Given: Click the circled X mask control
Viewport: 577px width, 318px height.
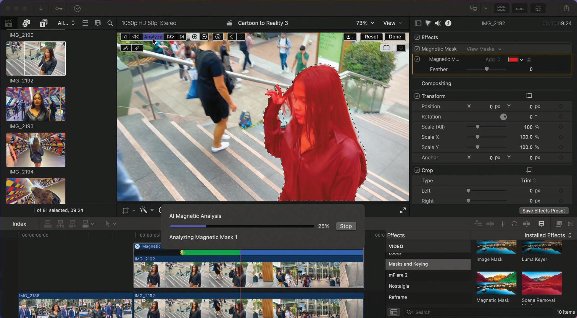Looking at the screenshot, I should (x=218, y=37).
